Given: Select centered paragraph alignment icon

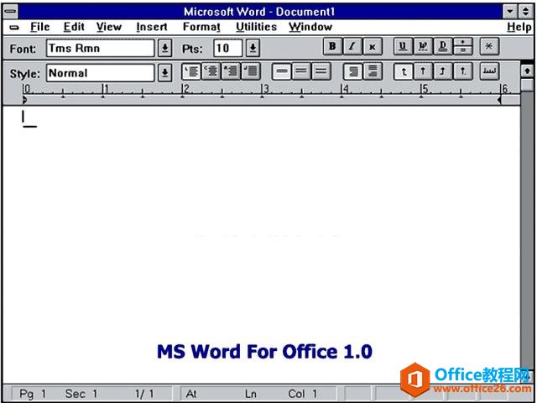Looking at the screenshot, I should tap(211, 71).
